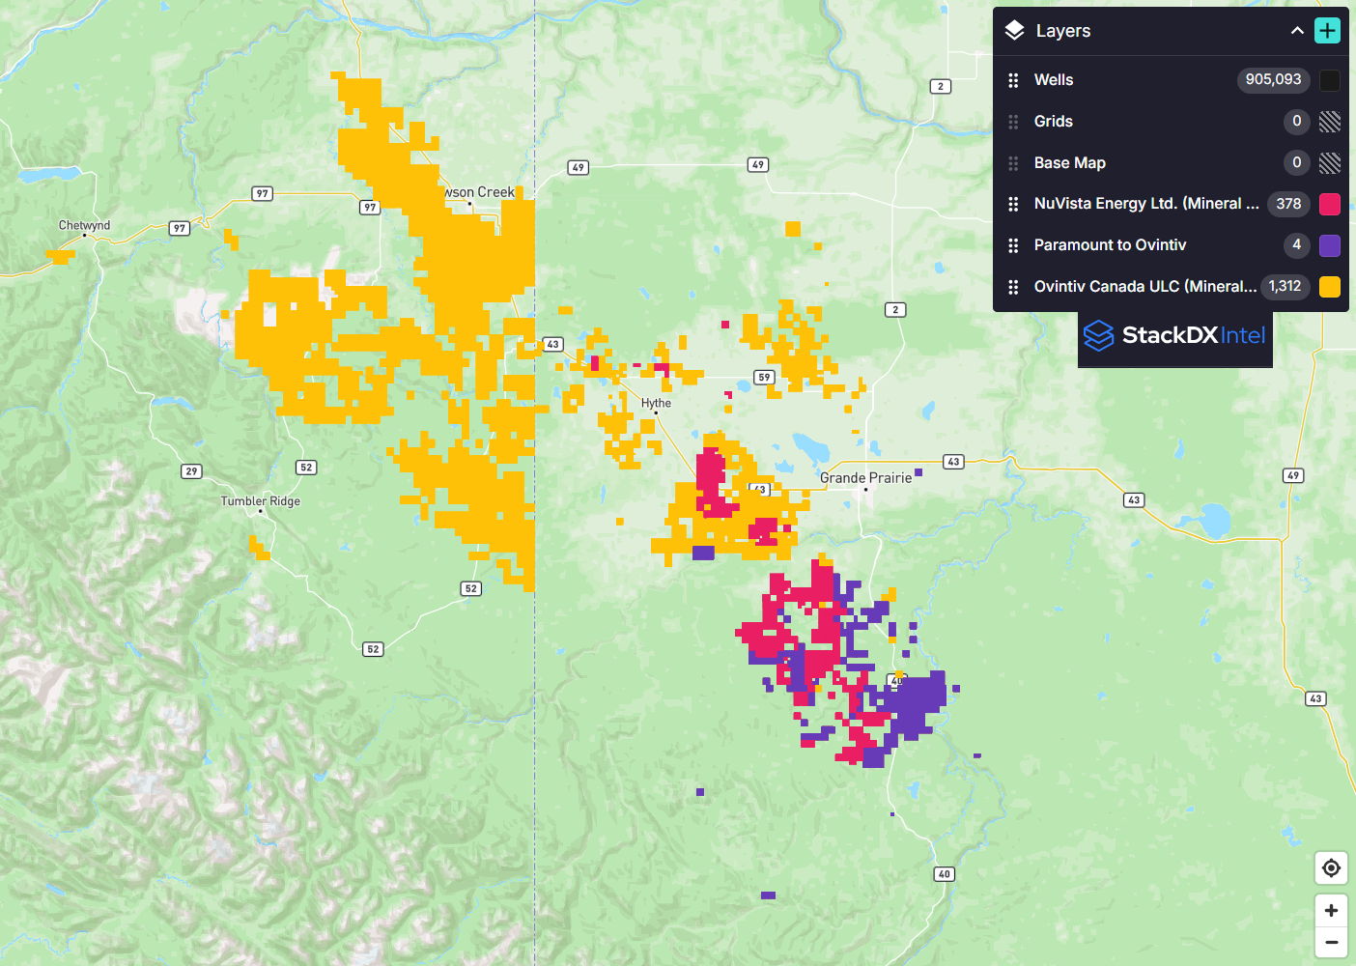Click the add layer plus button
The height and width of the screenshot is (966, 1356).
[x=1327, y=31]
